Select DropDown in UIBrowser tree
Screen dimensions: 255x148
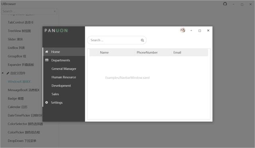point(22,141)
